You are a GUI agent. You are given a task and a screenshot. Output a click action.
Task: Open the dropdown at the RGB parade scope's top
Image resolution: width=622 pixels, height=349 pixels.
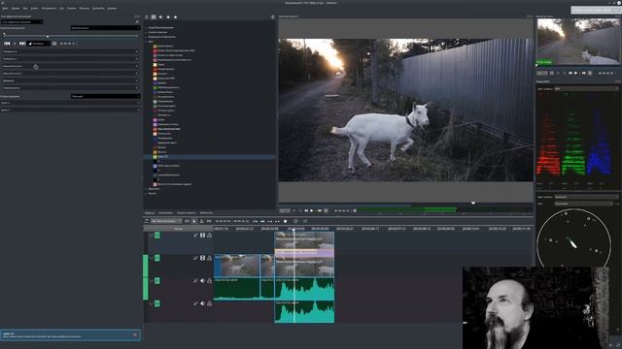[x=585, y=88]
